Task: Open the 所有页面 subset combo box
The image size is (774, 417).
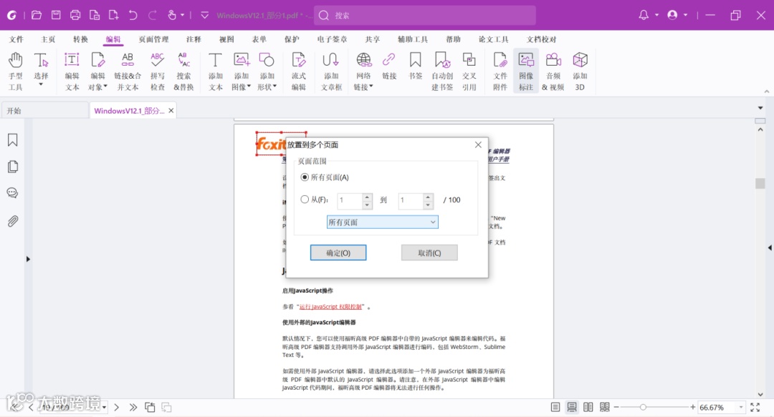Action: (x=383, y=222)
